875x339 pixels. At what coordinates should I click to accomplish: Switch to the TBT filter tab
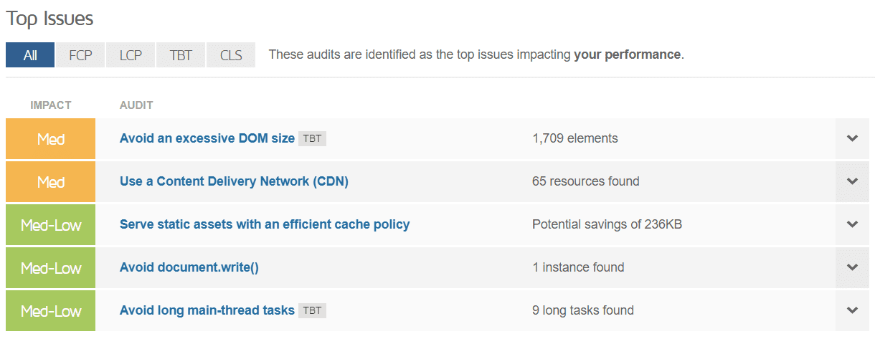point(181,55)
